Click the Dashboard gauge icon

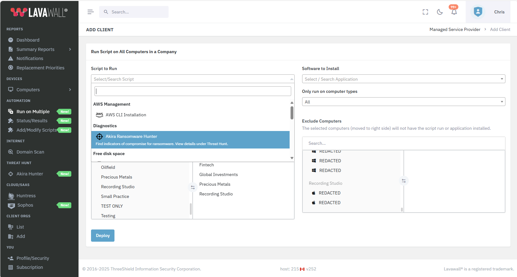coord(11,40)
